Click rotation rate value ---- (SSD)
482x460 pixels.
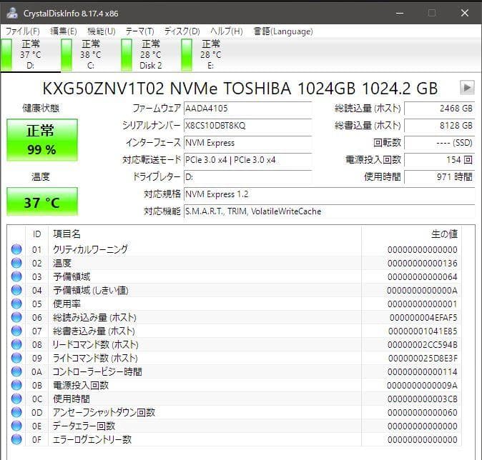tap(440, 143)
